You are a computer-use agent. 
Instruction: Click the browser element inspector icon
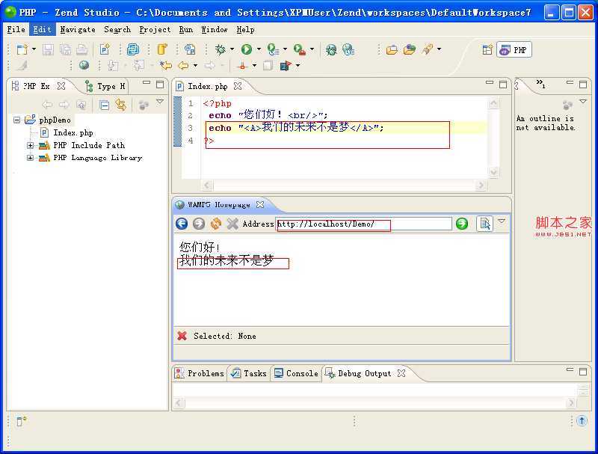(x=484, y=224)
